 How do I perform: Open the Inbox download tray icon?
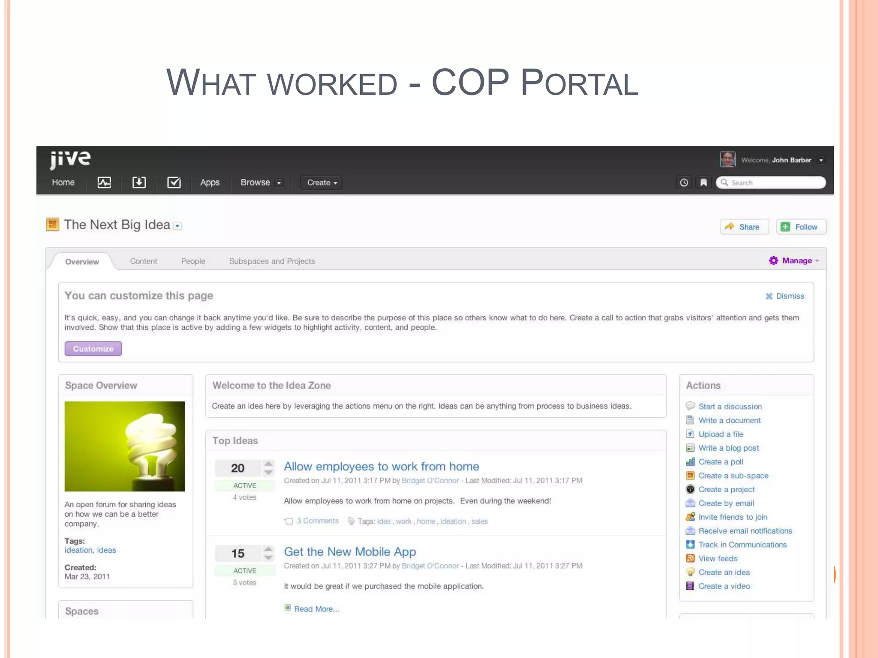click(x=139, y=183)
